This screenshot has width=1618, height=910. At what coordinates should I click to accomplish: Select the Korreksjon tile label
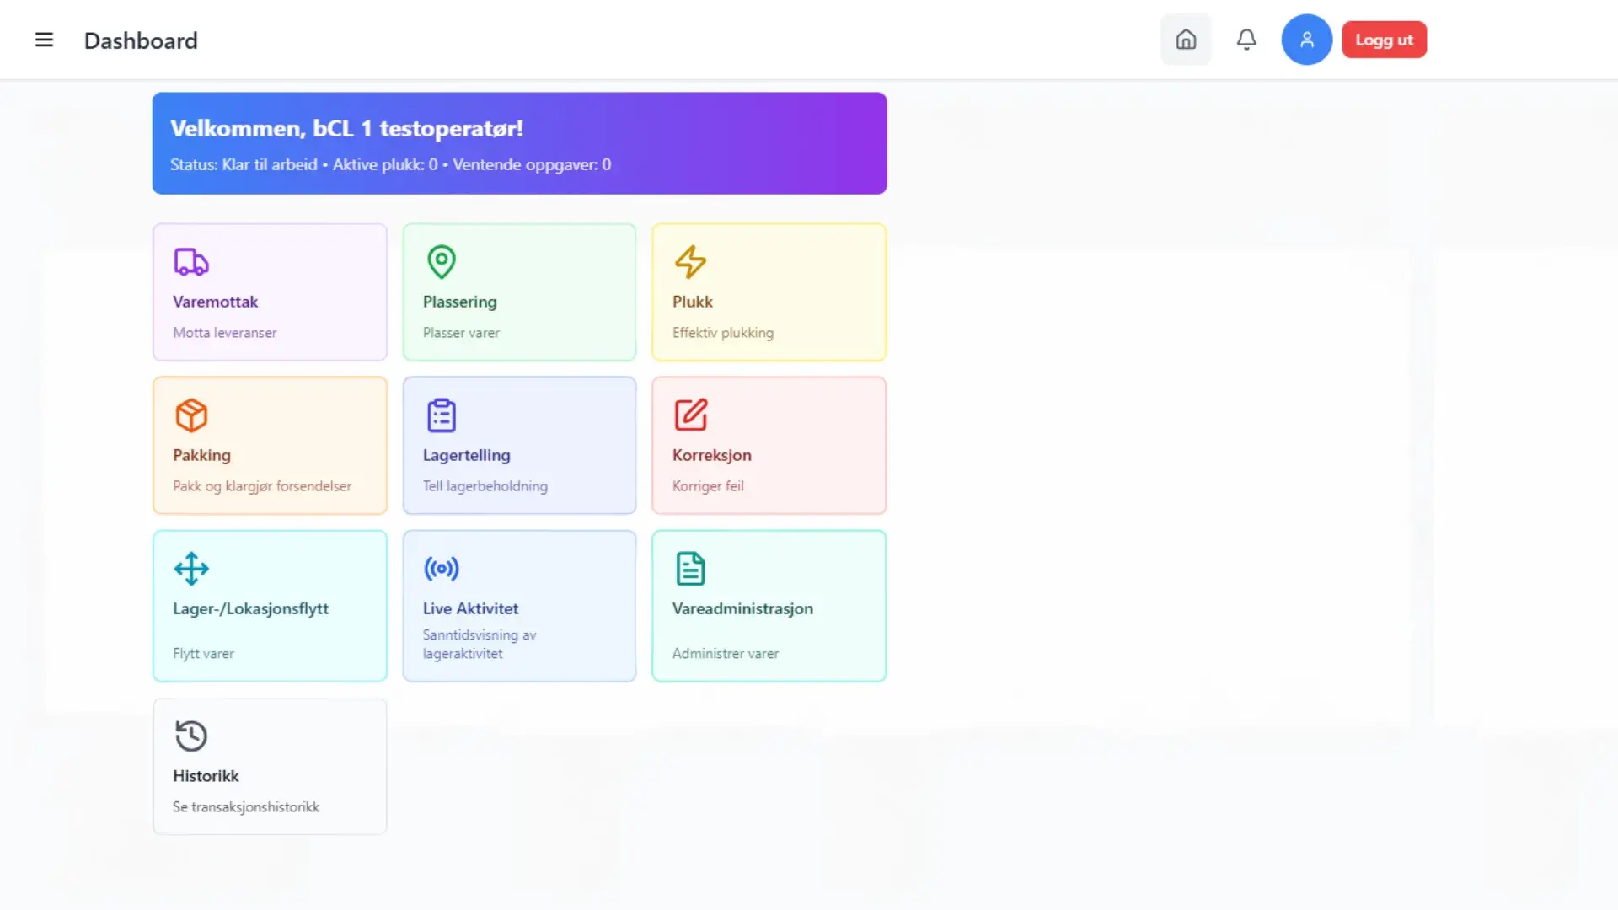pyautogui.click(x=711, y=455)
